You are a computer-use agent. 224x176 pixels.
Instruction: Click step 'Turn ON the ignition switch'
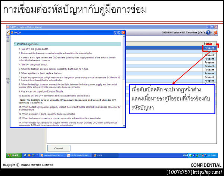(33, 65)
